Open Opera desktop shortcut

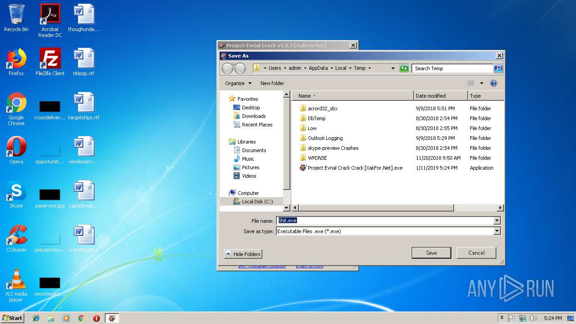coord(16,150)
